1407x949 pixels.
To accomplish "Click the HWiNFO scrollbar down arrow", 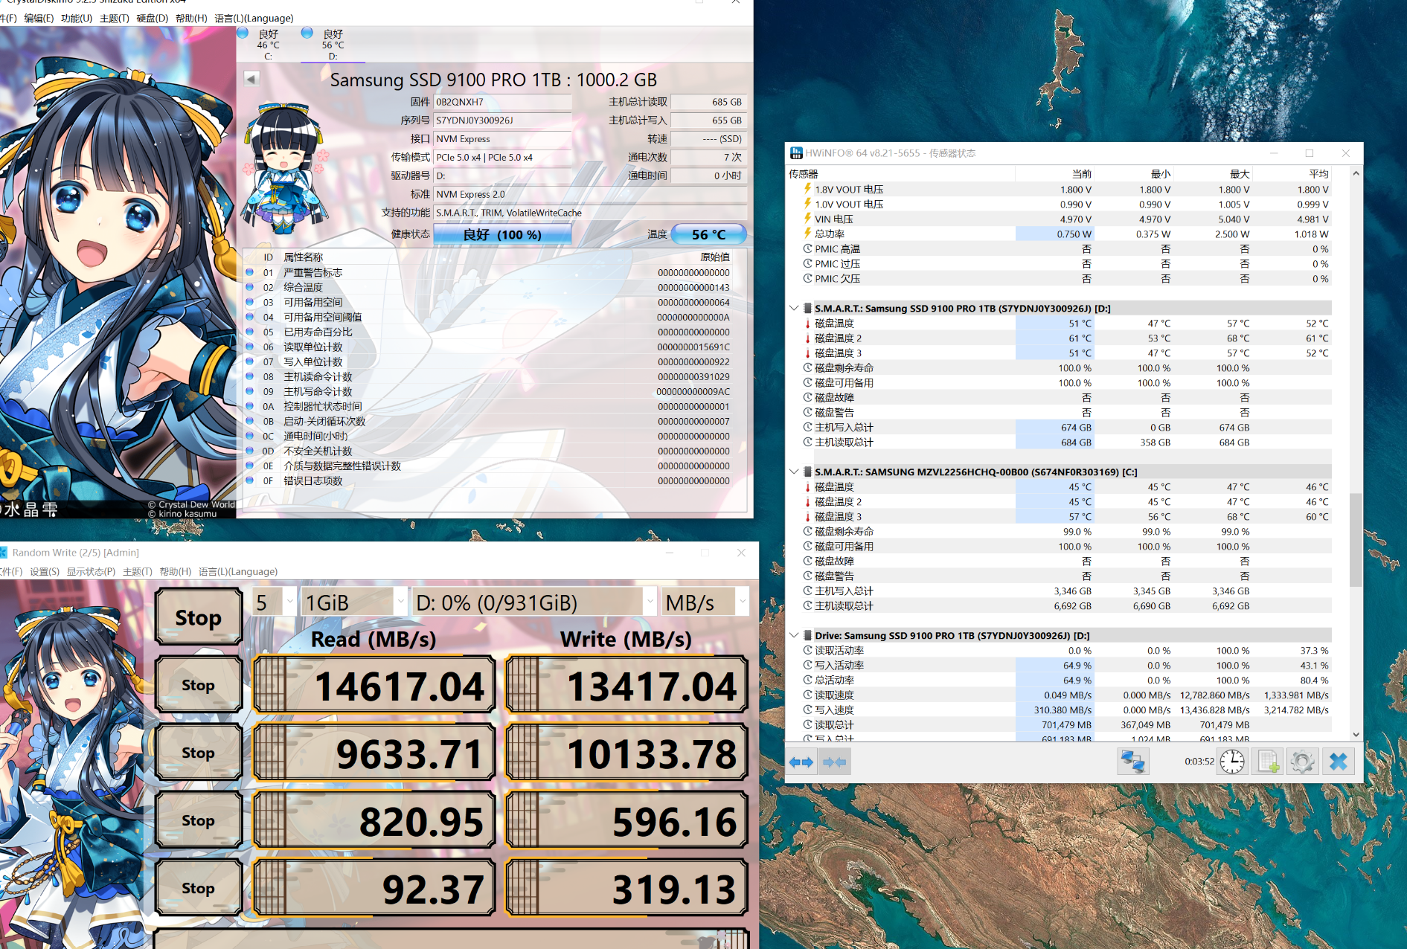I will (x=1356, y=735).
